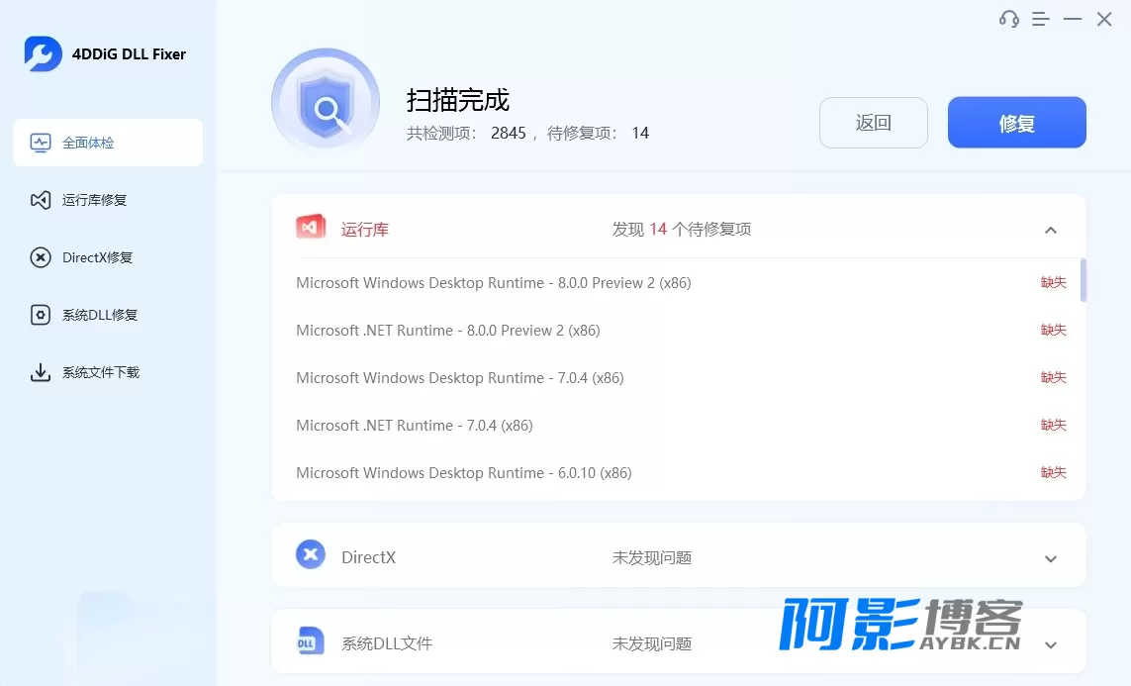
Task: Click the blue 修复 button
Action: (x=1017, y=123)
